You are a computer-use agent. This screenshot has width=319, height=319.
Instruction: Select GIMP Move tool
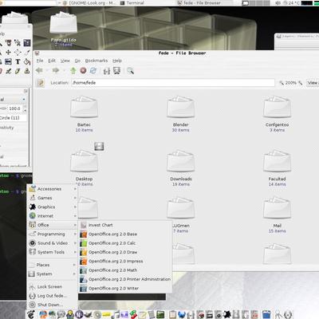click(x=8, y=53)
